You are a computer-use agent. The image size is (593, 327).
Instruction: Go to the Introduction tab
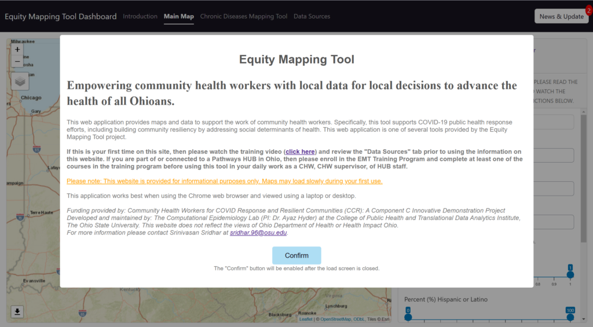(140, 16)
